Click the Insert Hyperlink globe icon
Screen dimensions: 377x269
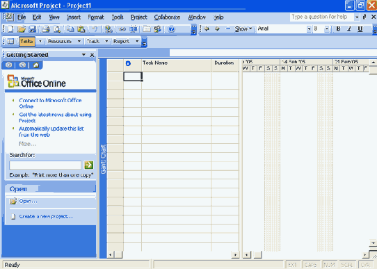pyautogui.click(x=109, y=29)
